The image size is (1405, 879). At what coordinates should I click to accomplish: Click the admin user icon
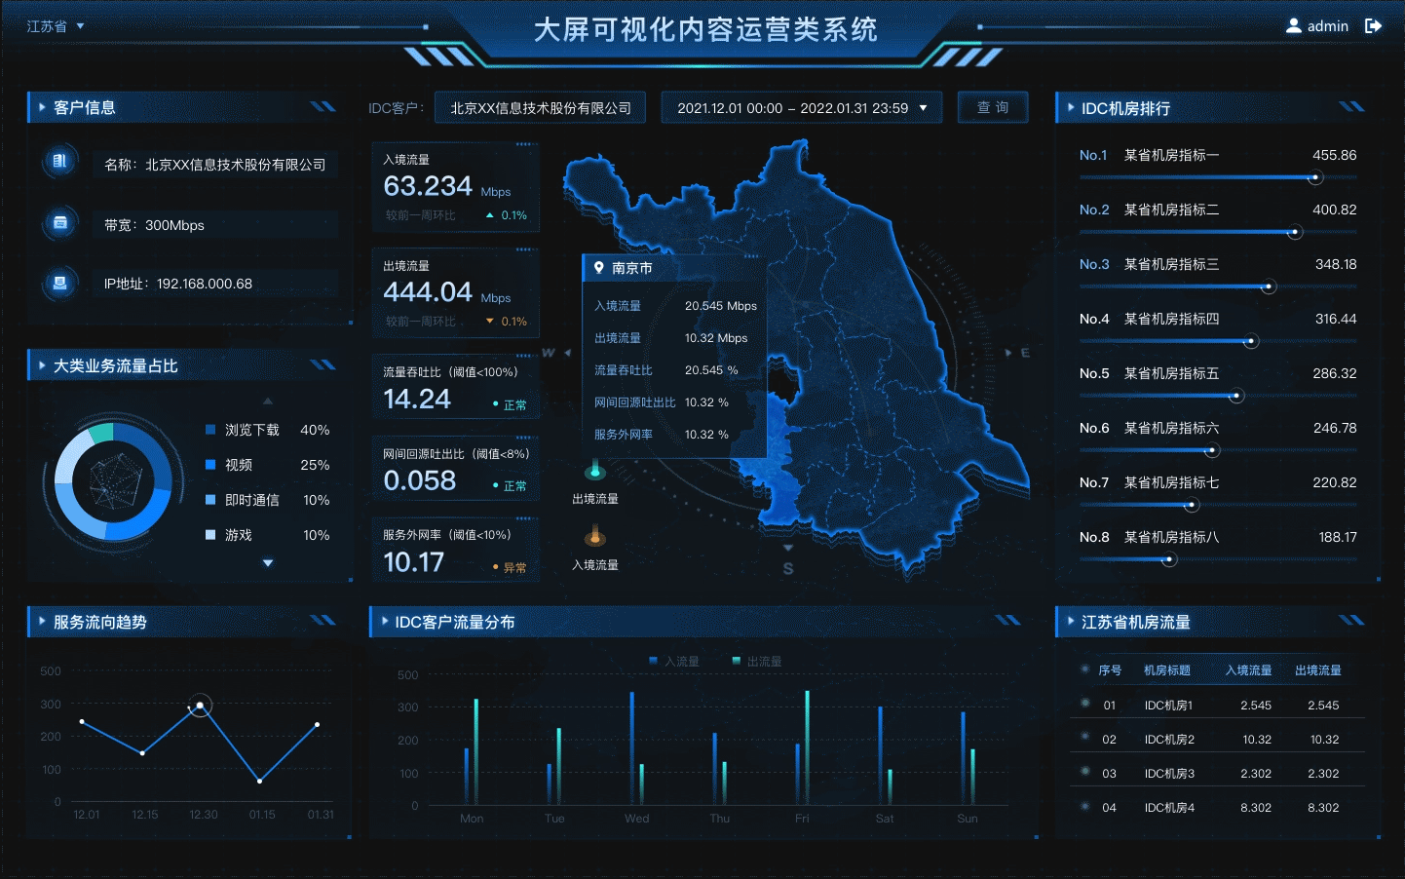tap(1294, 26)
